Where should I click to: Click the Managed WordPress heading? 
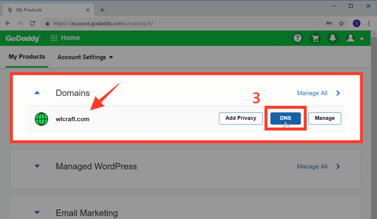pyautogui.click(x=96, y=166)
